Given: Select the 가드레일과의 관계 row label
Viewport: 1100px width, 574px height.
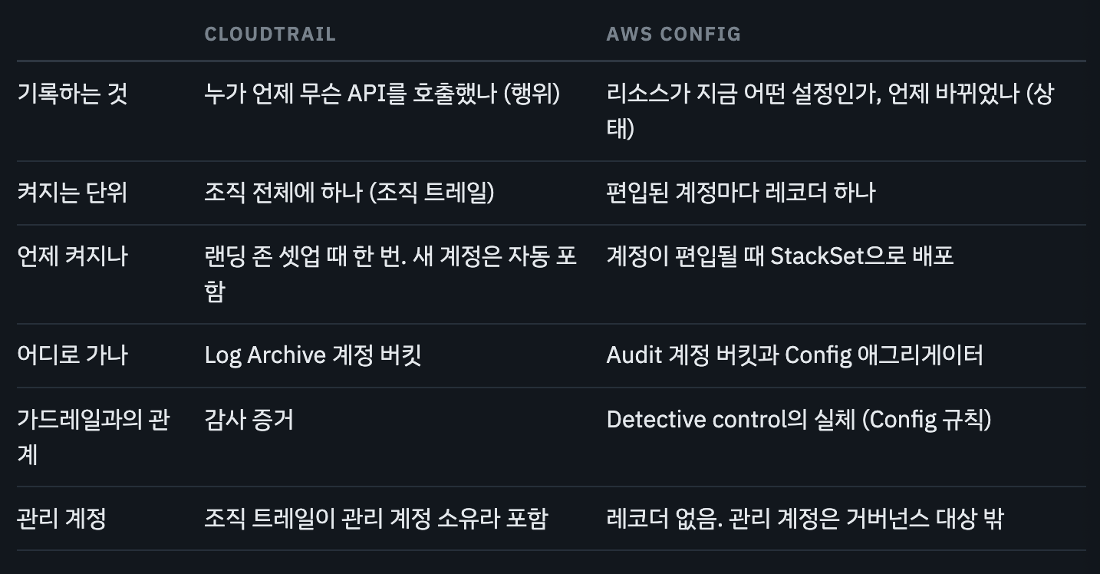Looking at the screenshot, I should [94, 437].
